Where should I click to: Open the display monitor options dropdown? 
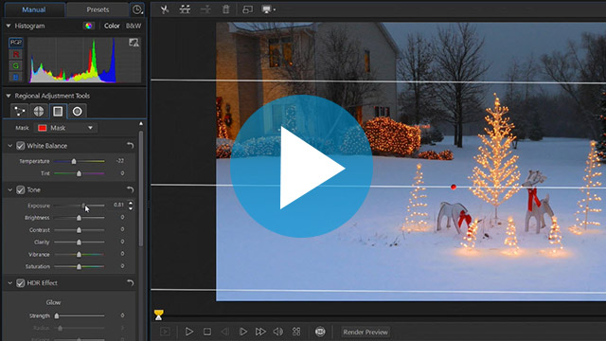tap(269, 9)
